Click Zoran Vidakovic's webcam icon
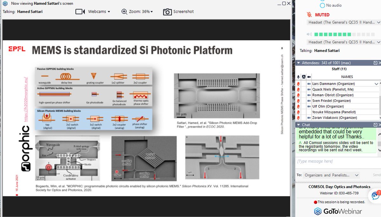381x217 pixels. point(309,118)
